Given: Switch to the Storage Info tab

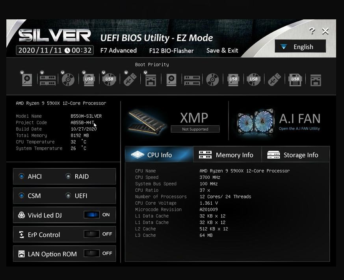Looking at the screenshot, I should 296,155.
